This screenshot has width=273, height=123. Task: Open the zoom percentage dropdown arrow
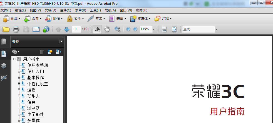[x=154, y=29]
